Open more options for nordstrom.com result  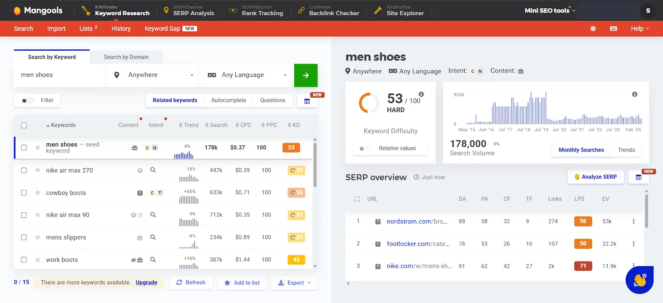point(633,221)
